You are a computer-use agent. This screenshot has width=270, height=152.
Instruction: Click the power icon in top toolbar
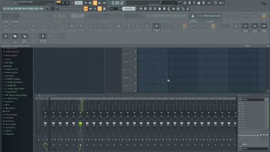click(x=185, y=3)
